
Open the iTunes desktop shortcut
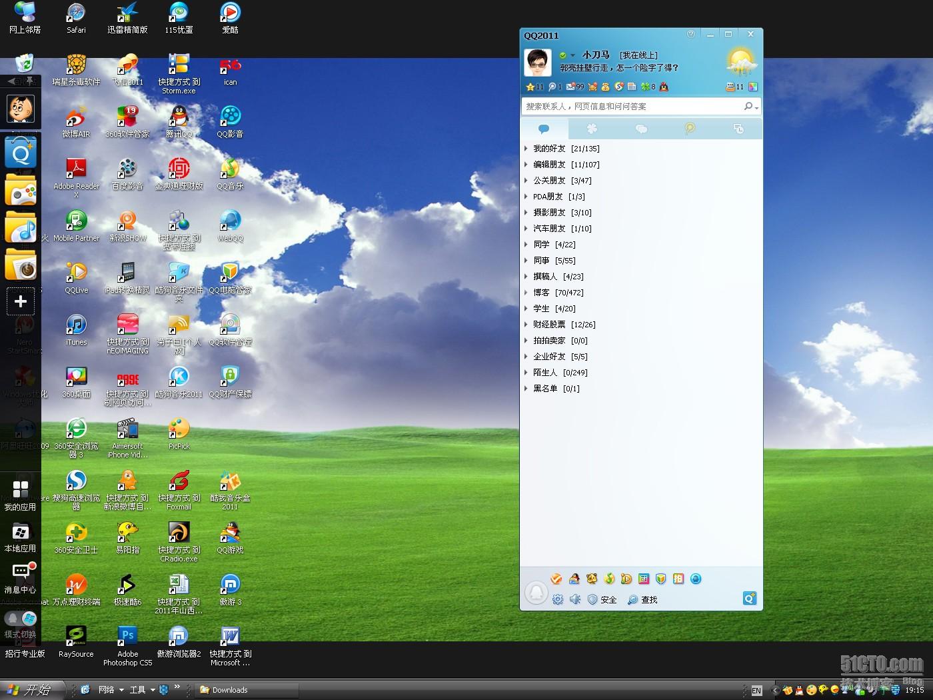[76, 330]
